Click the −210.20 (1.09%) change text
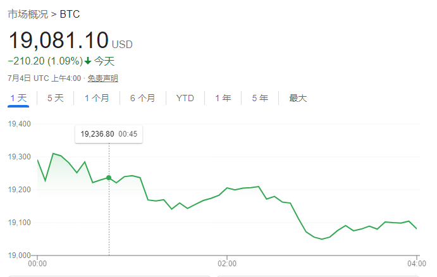The image size is (437, 277). 45,61
